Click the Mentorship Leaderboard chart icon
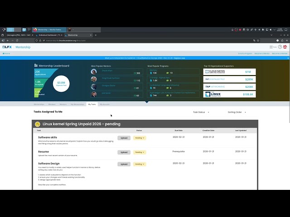This screenshot has height=217, width=290. coord(36,66)
